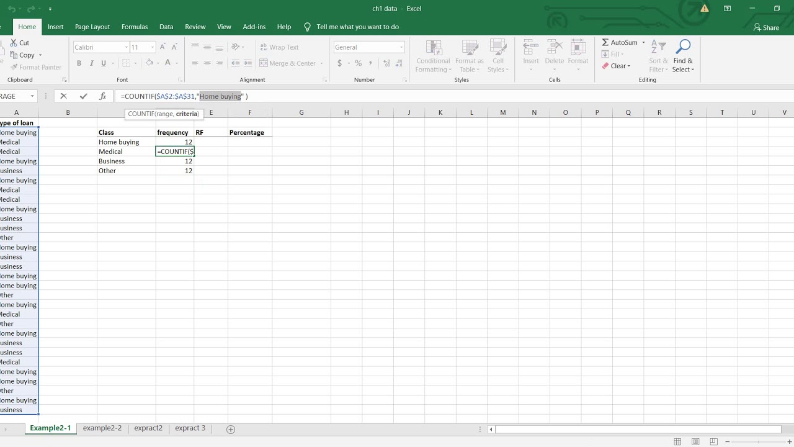Open Insert Function fx dialog
Screen dimensions: 794x447
(103, 96)
